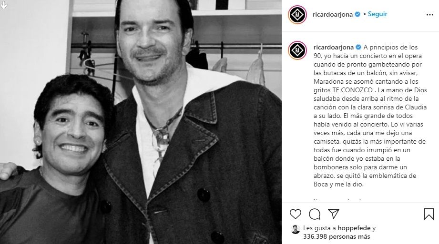Open the three-dot more options menu
This screenshot has width=439, height=244.
(x=430, y=15)
